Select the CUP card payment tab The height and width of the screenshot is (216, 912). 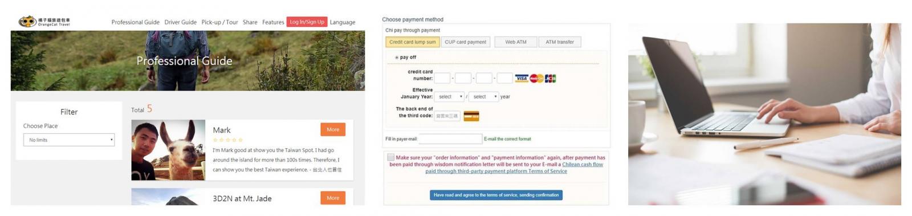click(x=466, y=42)
